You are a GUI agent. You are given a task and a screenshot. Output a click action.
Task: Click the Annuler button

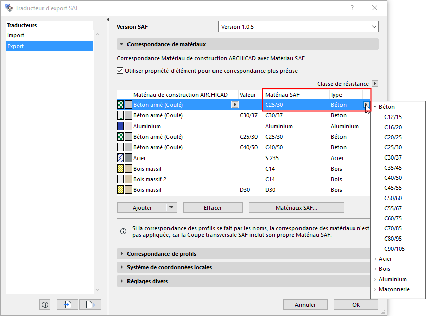306,305
